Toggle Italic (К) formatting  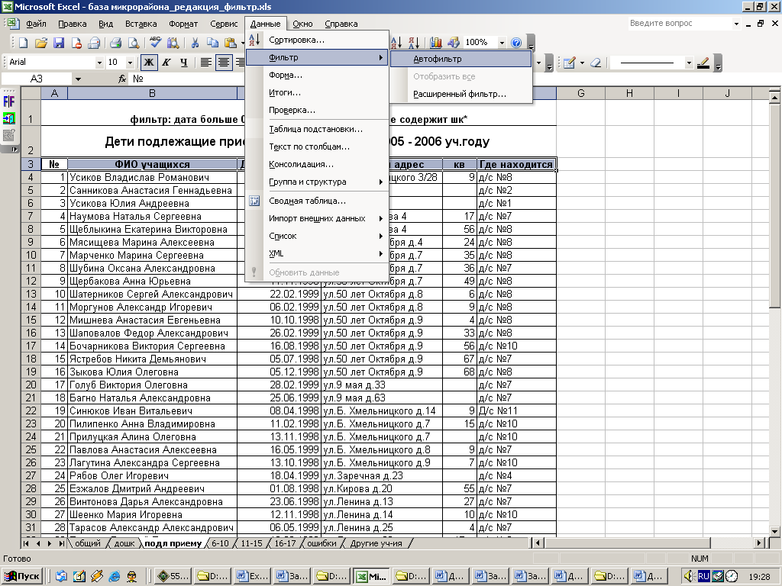[166, 63]
